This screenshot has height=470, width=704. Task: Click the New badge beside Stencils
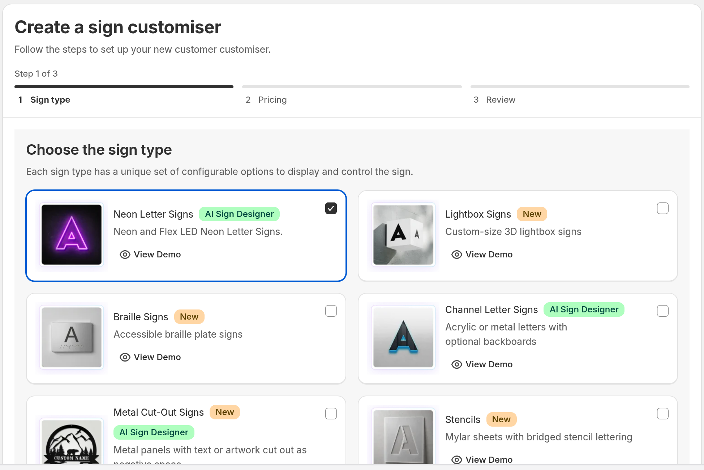(x=502, y=419)
